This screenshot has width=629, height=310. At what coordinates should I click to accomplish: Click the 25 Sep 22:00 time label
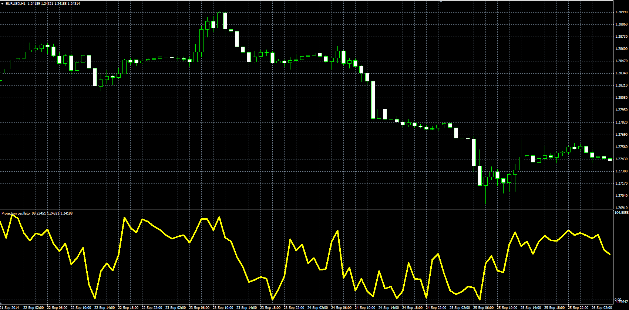coord(578,308)
